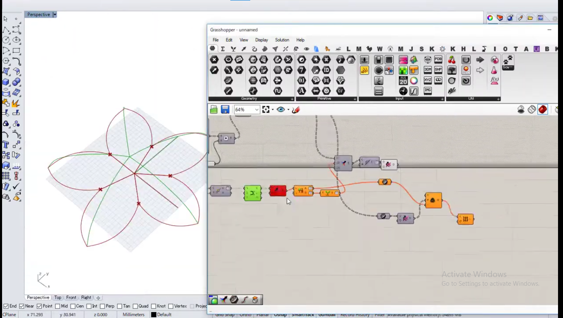The width and height of the screenshot is (563, 318).
Task: Select the Rhino Single point tool
Action: click(x=17, y=19)
